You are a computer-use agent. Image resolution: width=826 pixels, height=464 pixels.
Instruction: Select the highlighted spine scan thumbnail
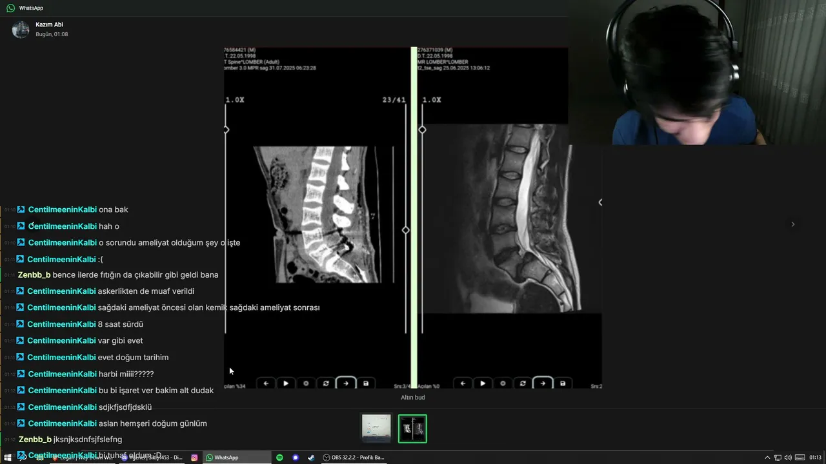pyautogui.click(x=412, y=429)
